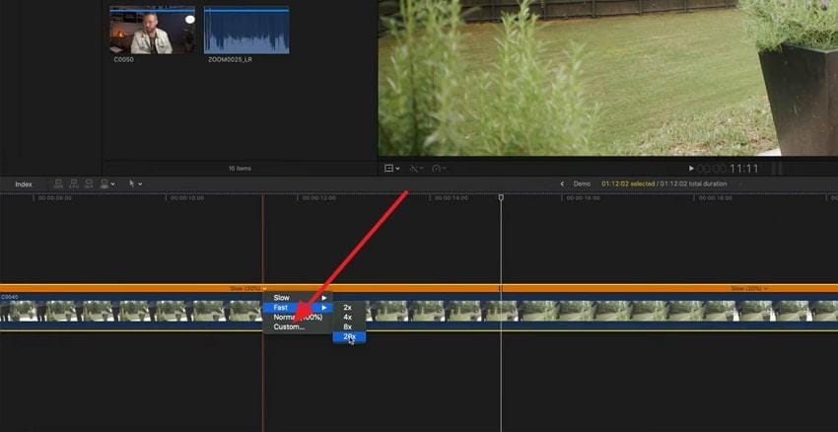The image size is (838, 432).
Task: Click the viewer timecode display
Action: [728, 169]
